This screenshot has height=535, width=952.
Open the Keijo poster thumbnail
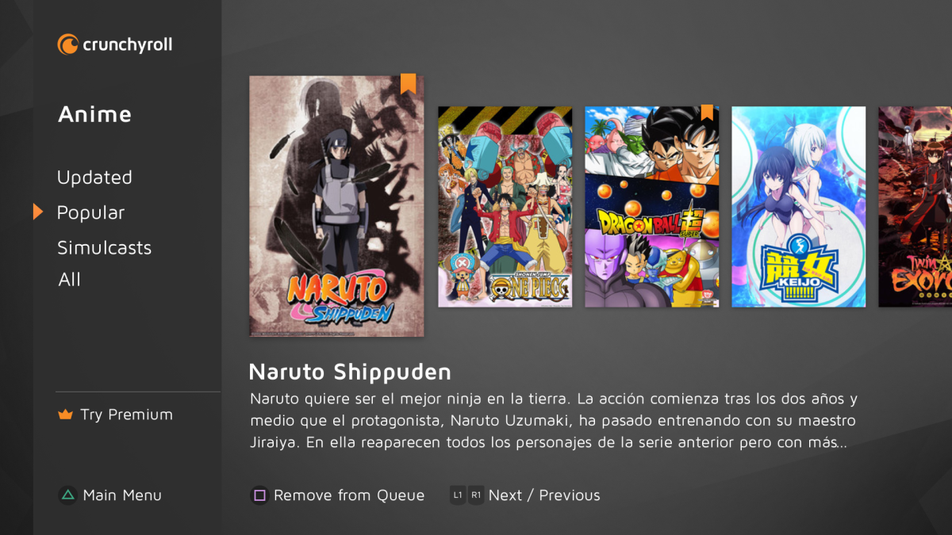pyautogui.click(x=798, y=207)
